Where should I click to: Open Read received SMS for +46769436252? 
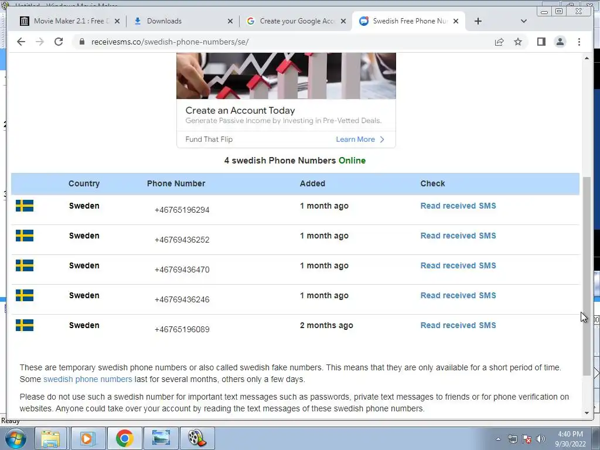pyautogui.click(x=458, y=236)
